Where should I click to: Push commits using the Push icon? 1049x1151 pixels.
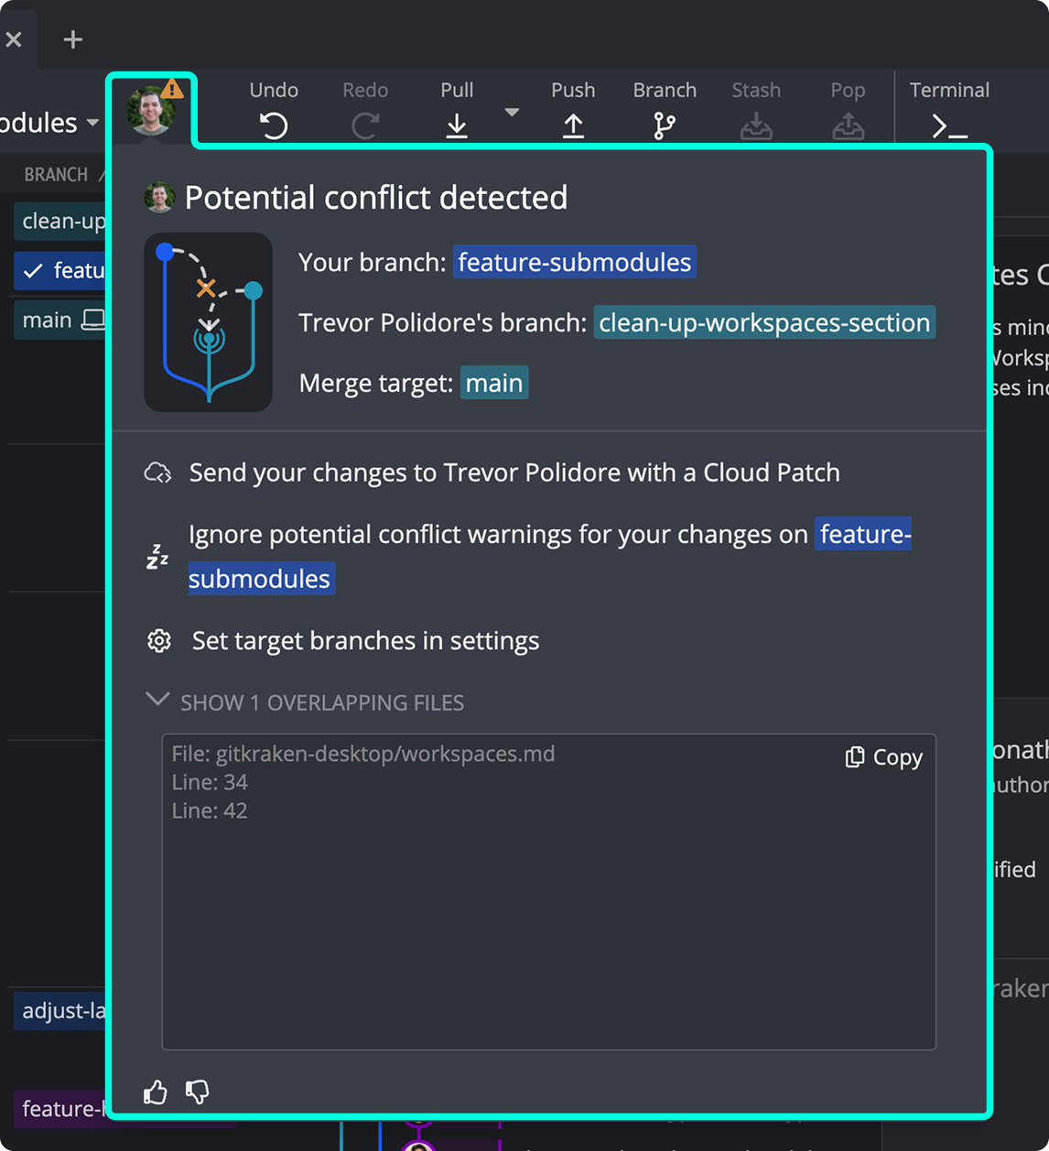tap(573, 125)
